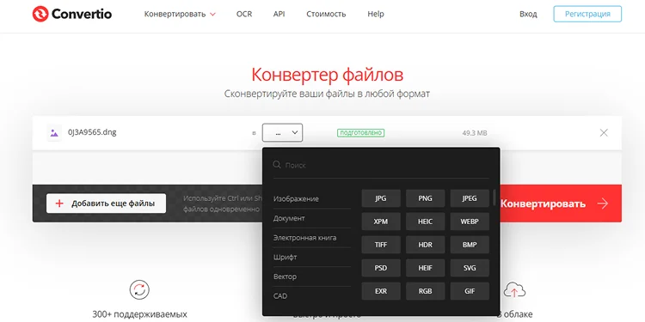The height and width of the screenshot is (322, 645).
Task: Click the search magnifier icon in format popup
Action: [276, 165]
